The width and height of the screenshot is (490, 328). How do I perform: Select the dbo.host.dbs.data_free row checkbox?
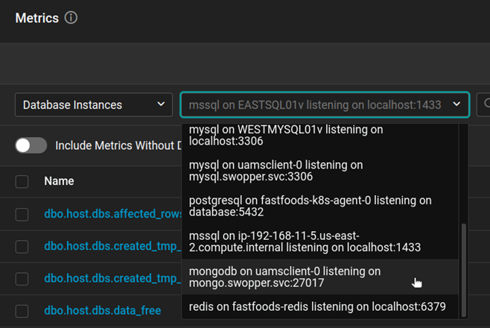pos(22,311)
